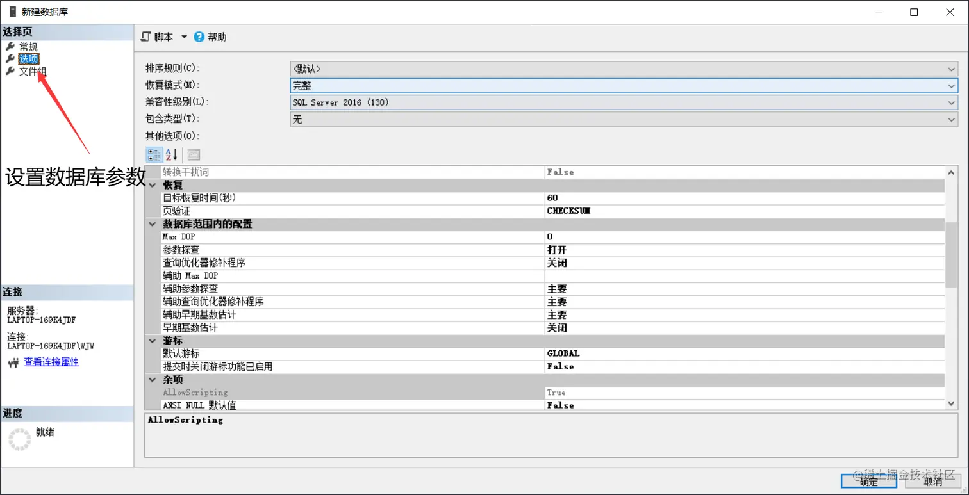Open 查看连接属性 link
This screenshot has width=969, height=495.
51,362
